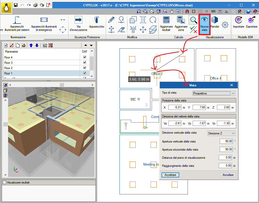Select Floor 4 in Planimetrie list
The height and width of the screenshot is (203, 259).
point(42,57)
